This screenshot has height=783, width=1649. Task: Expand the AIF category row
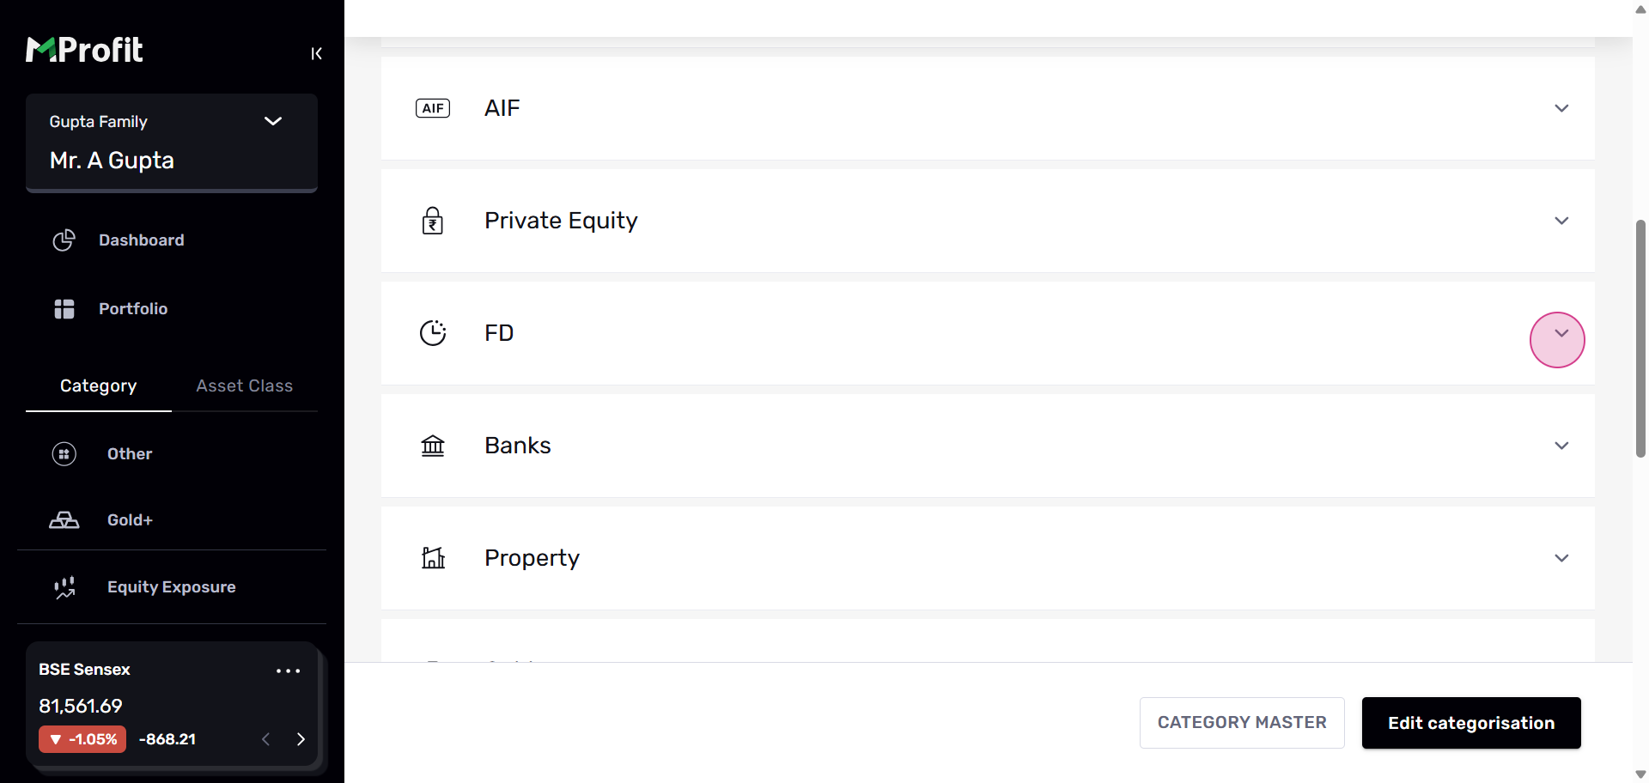[1561, 108]
